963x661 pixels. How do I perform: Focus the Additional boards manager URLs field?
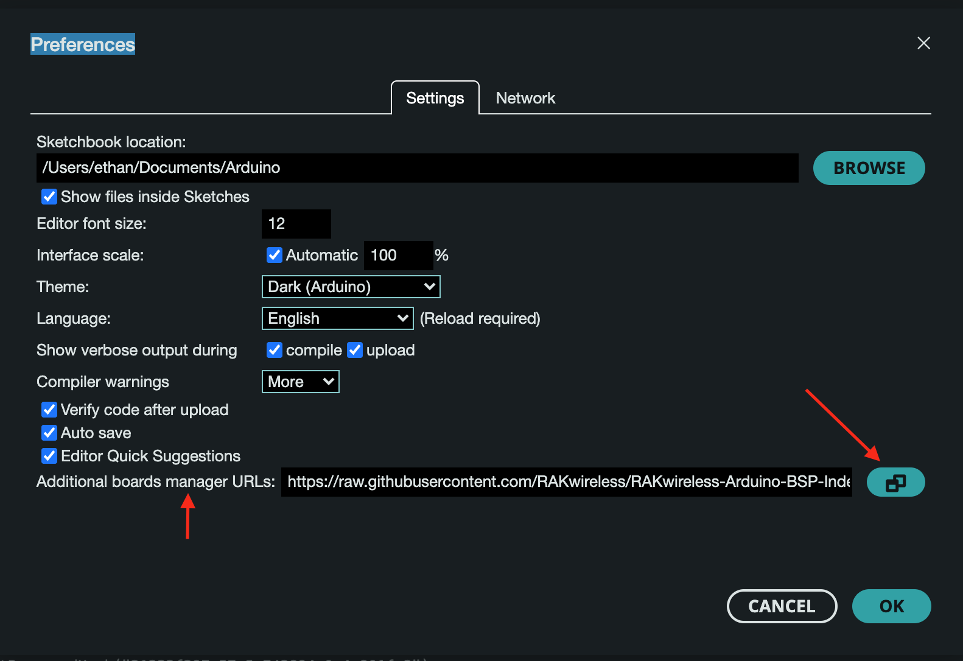566,482
